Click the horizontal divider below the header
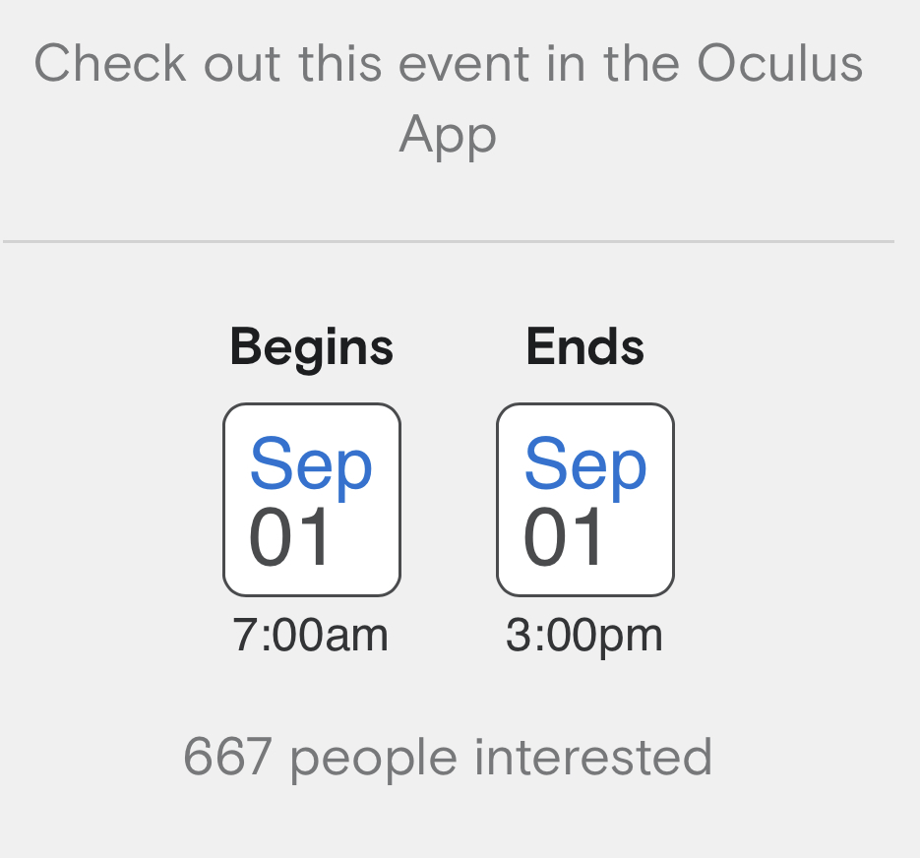This screenshot has height=858, width=920. tap(448, 241)
